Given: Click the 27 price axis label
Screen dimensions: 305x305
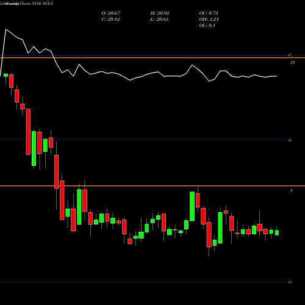Looking at the screenshot, I should [290, 55].
